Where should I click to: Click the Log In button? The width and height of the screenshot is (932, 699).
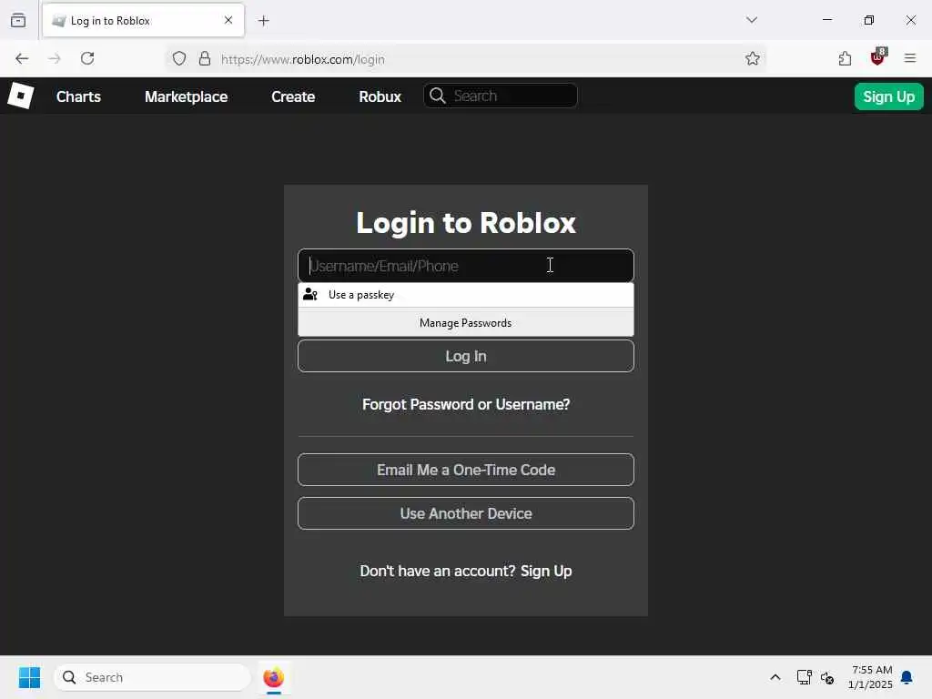(465, 356)
